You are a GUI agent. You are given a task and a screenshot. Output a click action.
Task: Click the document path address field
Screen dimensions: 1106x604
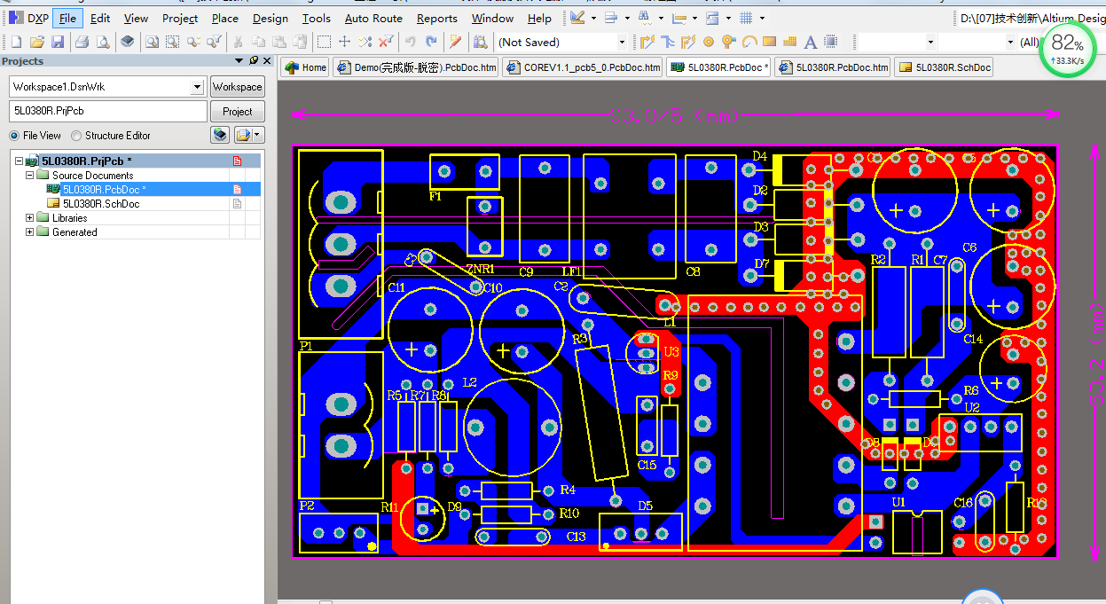[1031, 18]
